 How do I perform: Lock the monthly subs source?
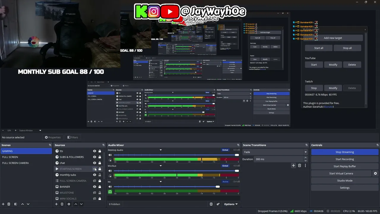tap(100, 175)
